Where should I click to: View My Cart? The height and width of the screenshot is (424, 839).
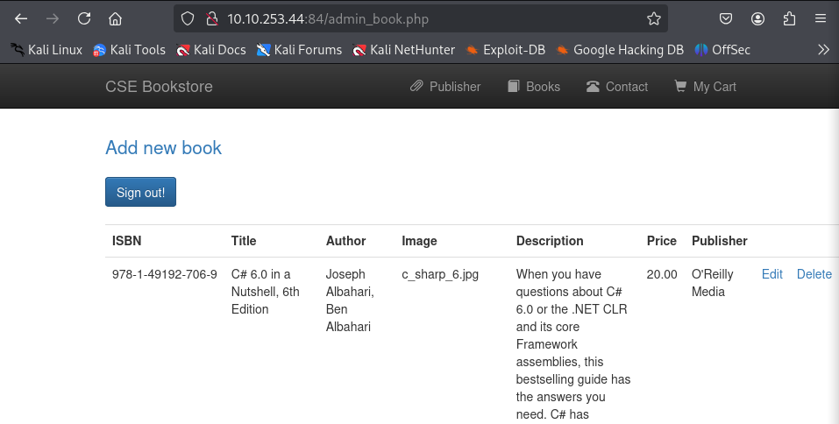point(705,87)
